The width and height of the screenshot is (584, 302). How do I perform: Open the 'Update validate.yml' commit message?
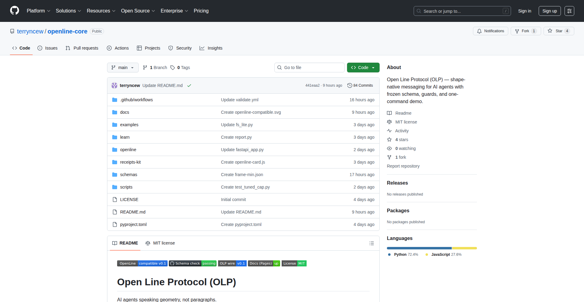240,100
